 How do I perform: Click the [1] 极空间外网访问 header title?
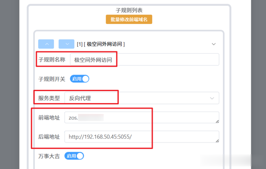101,44
